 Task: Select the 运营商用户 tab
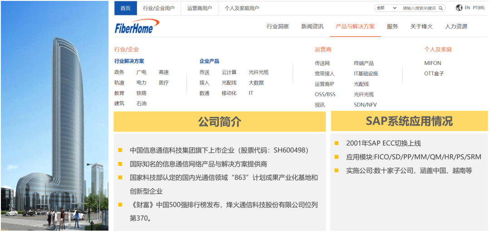coord(199,8)
